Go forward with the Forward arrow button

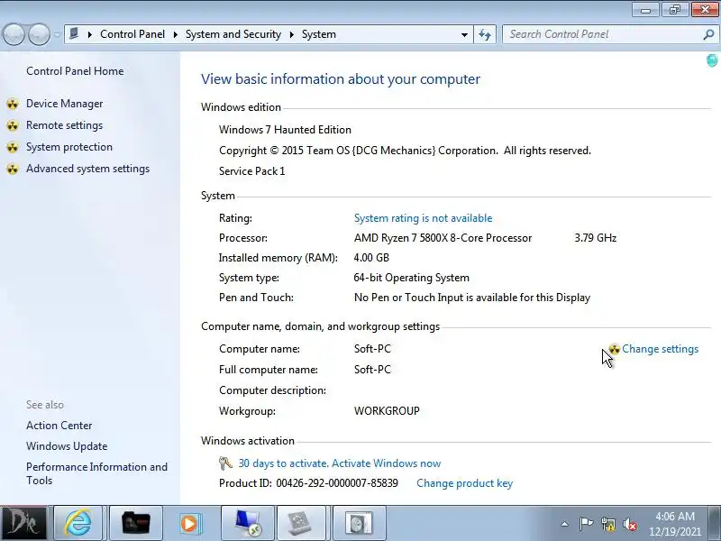tap(40, 34)
